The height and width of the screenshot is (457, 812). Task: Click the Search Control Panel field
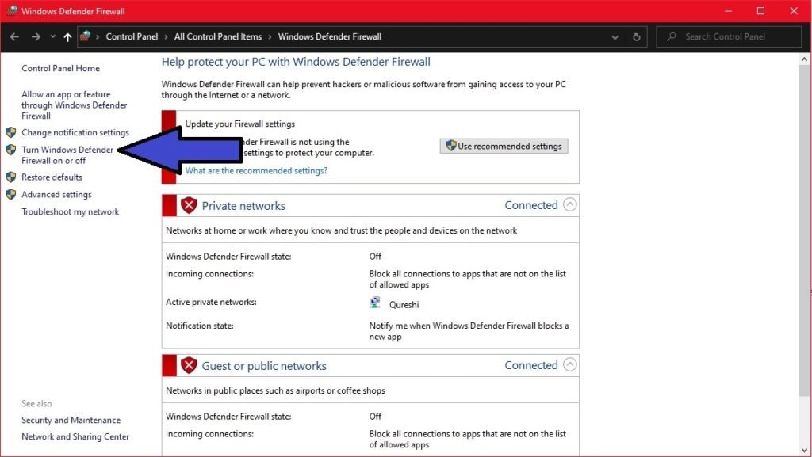tap(737, 36)
